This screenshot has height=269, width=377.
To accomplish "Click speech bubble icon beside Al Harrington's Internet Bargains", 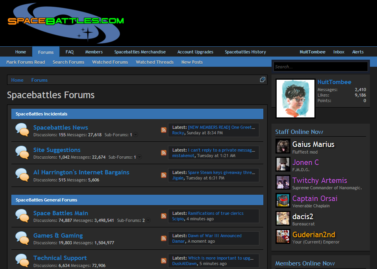I will (x=22, y=174).
